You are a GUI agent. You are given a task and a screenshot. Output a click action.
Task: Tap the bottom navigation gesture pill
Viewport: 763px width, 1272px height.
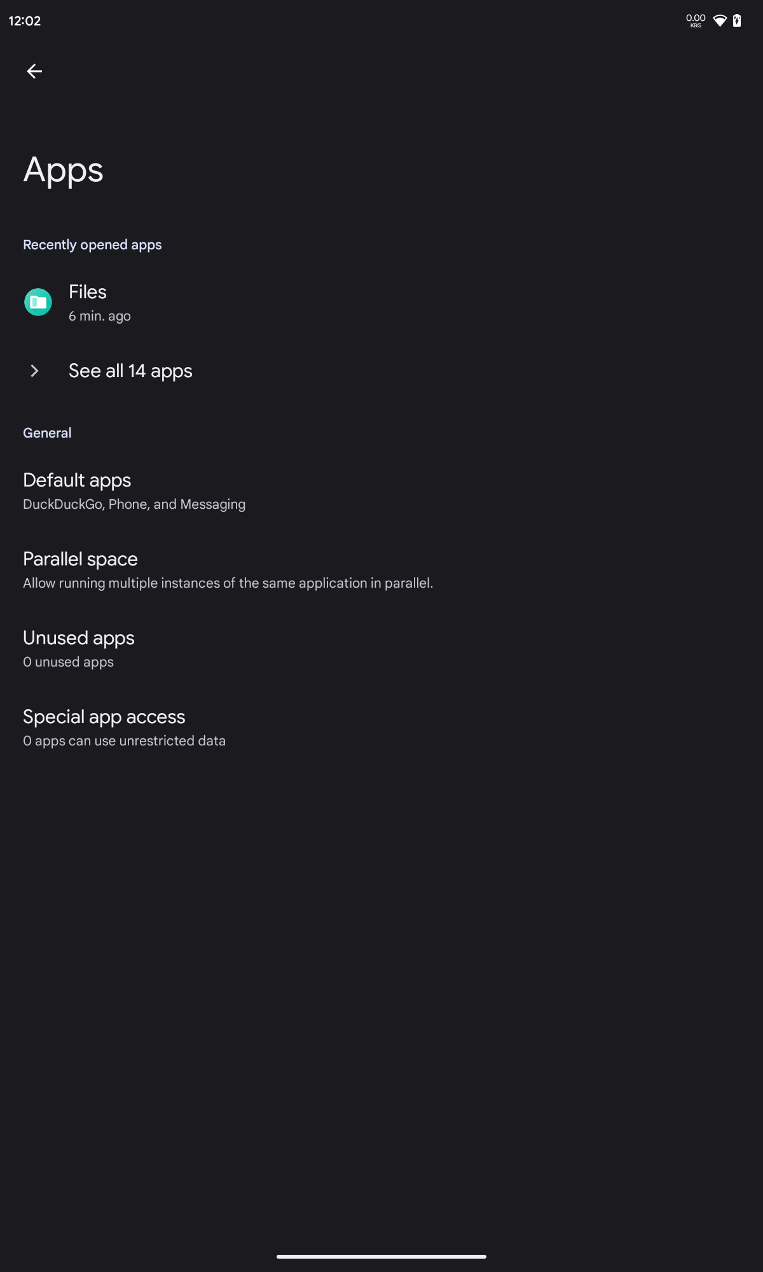click(x=381, y=1256)
